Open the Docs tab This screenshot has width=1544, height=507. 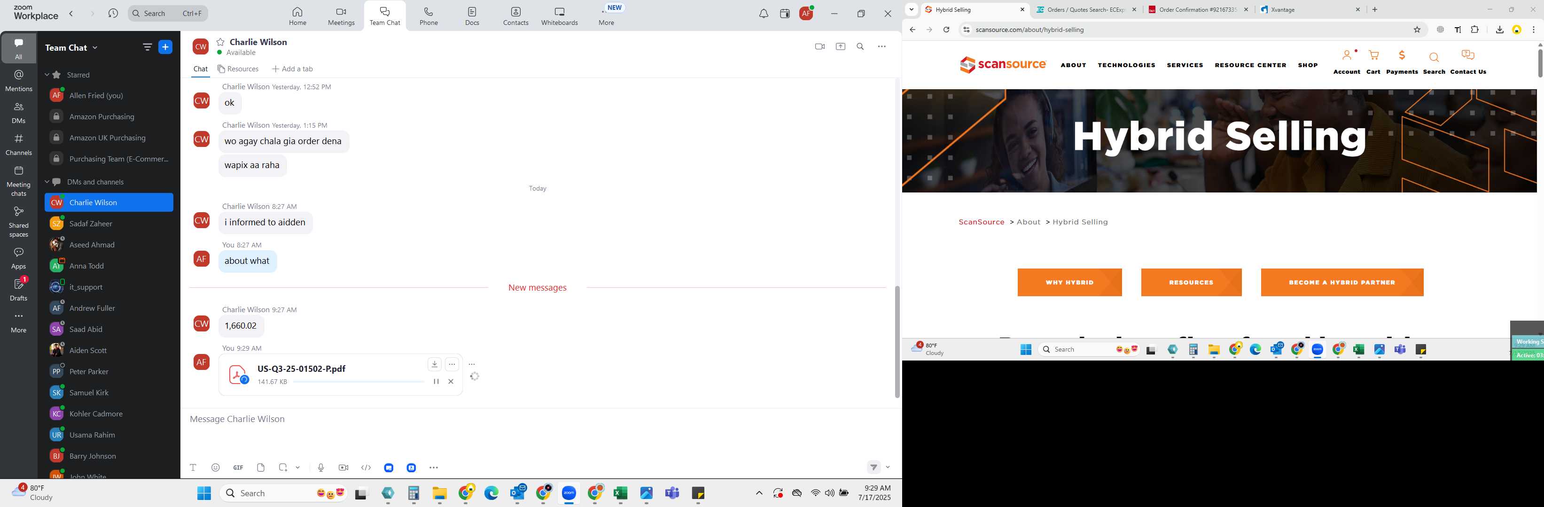472,16
